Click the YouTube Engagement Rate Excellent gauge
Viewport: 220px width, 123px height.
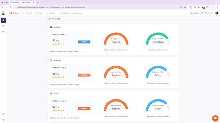158,39
